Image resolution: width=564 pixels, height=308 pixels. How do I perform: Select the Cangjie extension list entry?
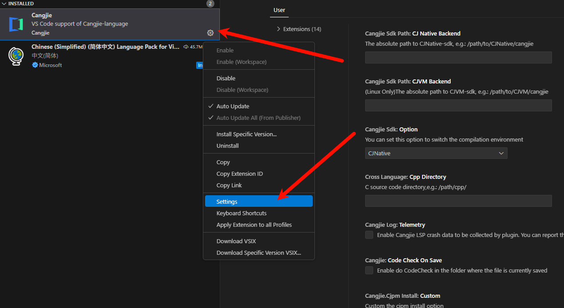(x=110, y=24)
